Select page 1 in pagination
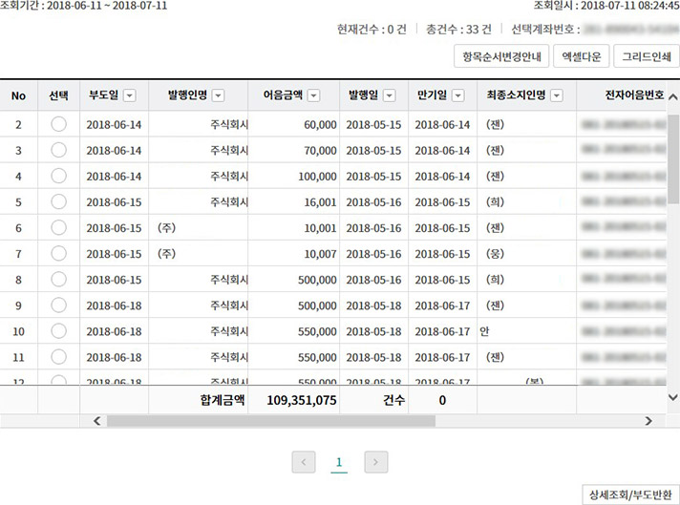The image size is (680, 505). point(339,462)
